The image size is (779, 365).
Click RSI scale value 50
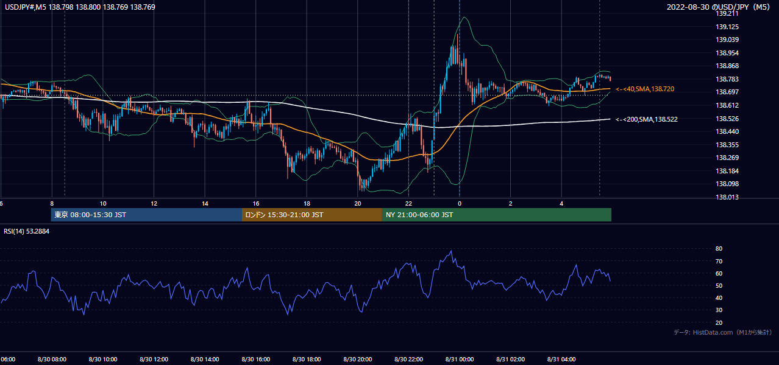pyautogui.click(x=719, y=285)
